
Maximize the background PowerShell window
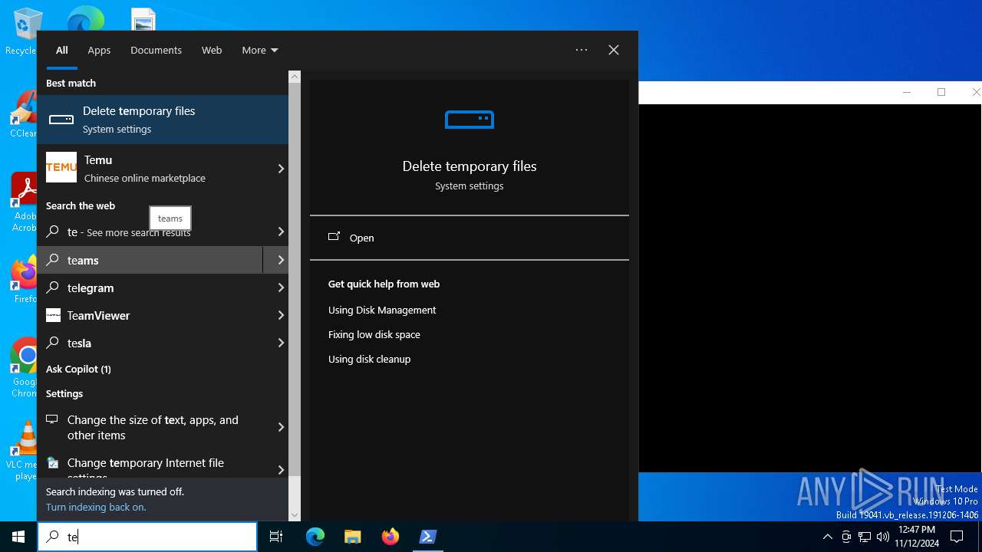click(941, 92)
